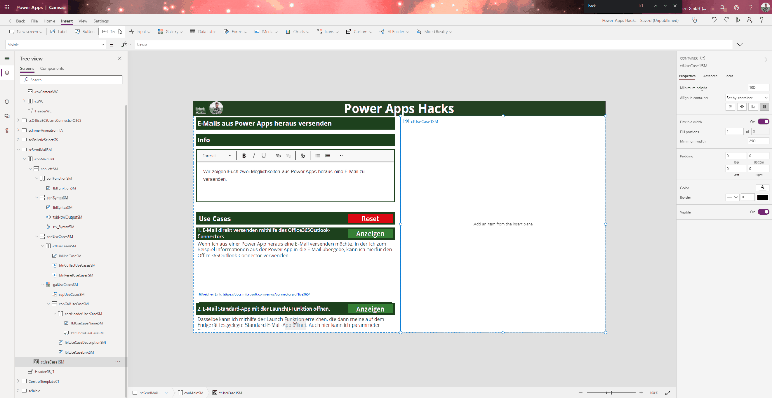Expand the formula bar chevron
This screenshot has height=398, width=772.
pyautogui.click(x=740, y=45)
